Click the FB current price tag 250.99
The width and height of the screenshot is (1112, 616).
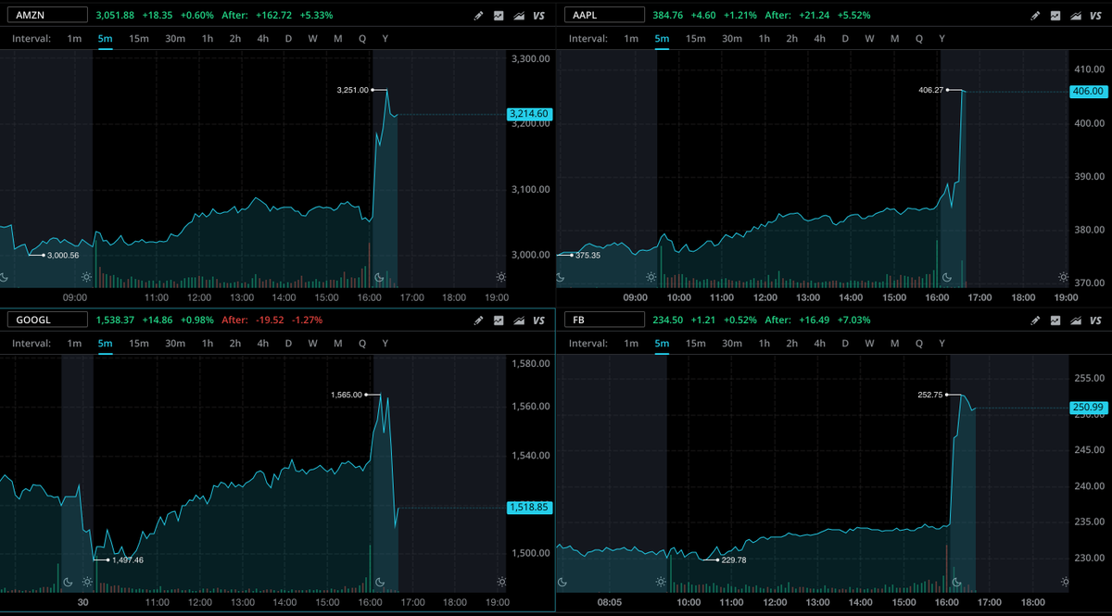coord(1087,408)
